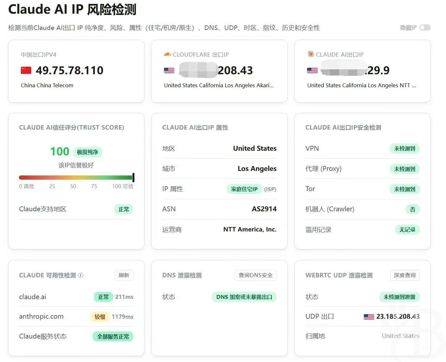
Task: Click the Claude starburst logo icon
Action: pos(310,54)
